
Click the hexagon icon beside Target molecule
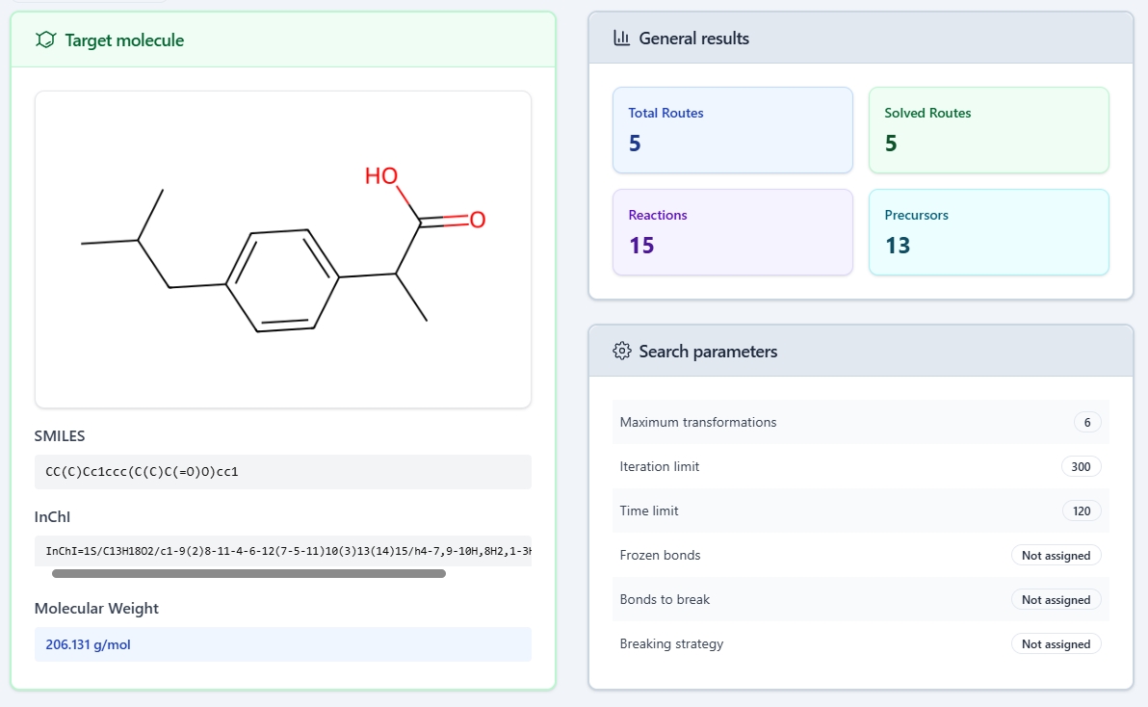(x=45, y=40)
